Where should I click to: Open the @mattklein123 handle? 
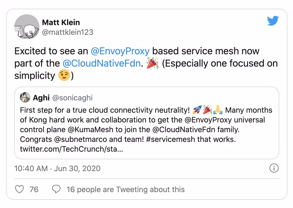tap(67, 32)
